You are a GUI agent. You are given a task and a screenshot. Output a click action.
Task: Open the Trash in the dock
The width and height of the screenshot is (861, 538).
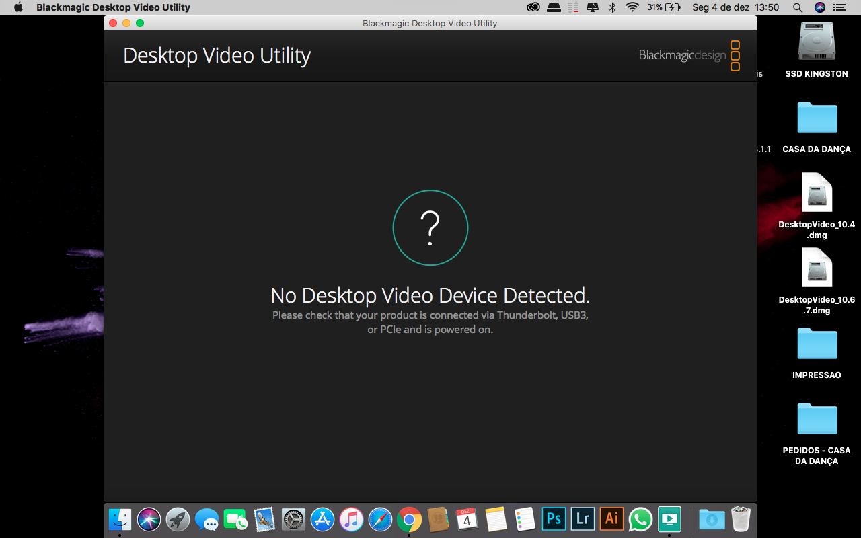741,519
